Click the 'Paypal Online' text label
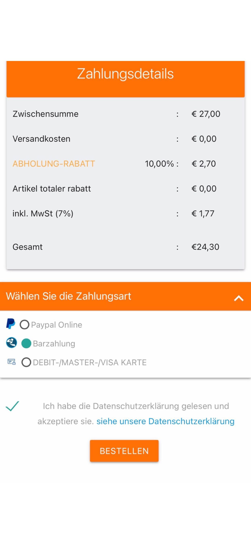This screenshot has width=251, height=544. pos(57,325)
